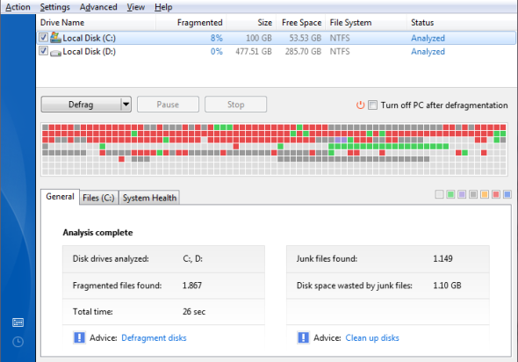The width and height of the screenshot is (518, 362).
Task: Switch to the System Health tab
Action: point(149,198)
